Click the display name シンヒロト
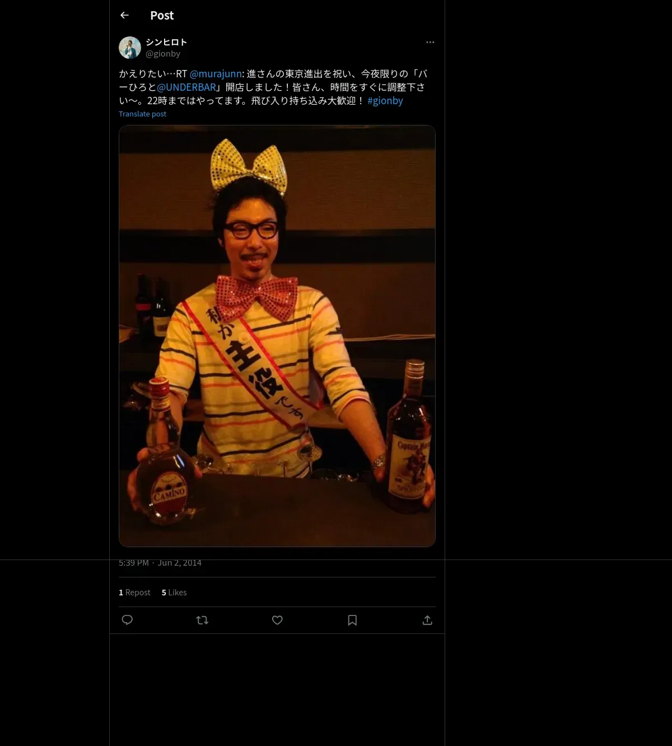The height and width of the screenshot is (746, 672). [x=166, y=42]
